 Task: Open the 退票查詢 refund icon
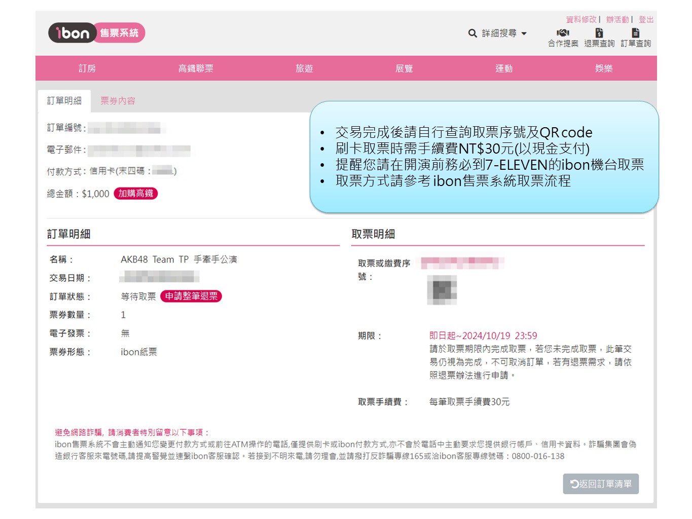pos(599,33)
